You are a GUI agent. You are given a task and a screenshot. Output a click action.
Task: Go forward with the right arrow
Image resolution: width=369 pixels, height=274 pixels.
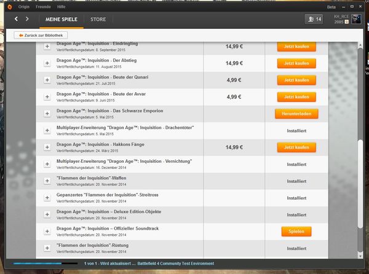point(27,20)
